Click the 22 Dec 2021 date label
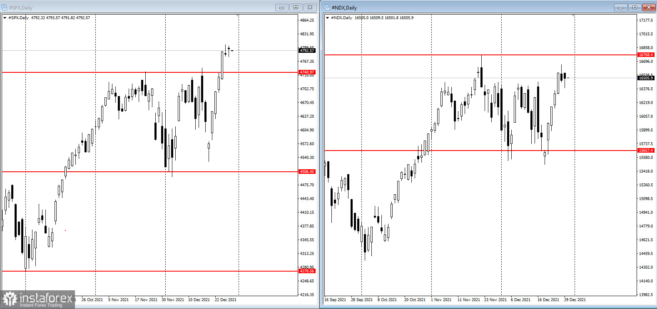Viewport: 657px width, 309px height. [x=226, y=300]
